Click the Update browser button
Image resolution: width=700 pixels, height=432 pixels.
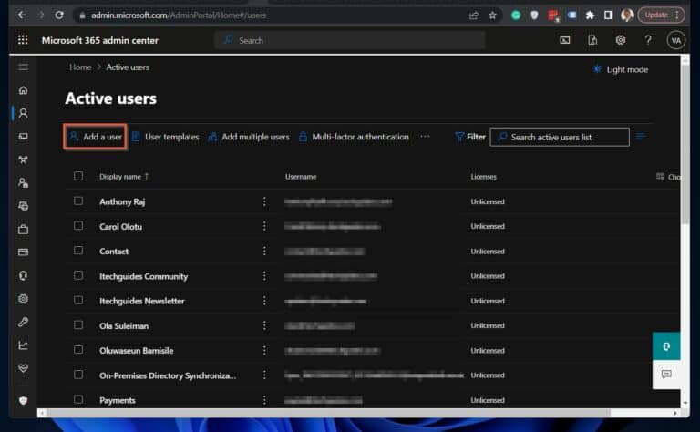click(661, 15)
